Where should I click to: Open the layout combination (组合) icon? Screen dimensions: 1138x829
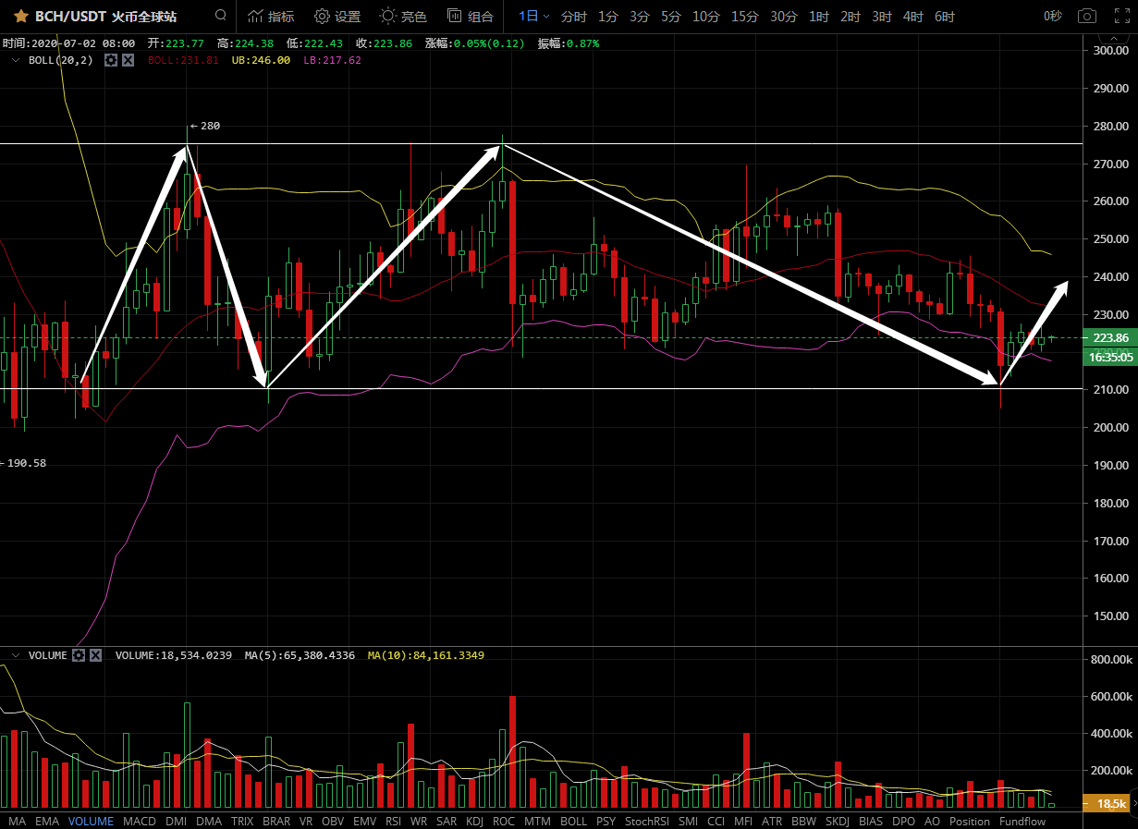470,17
